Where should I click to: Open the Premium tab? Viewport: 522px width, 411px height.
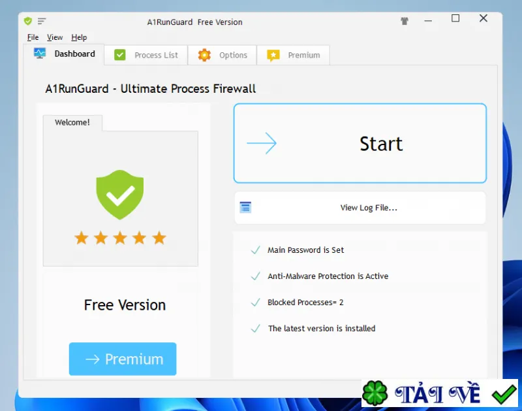(x=293, y=55)
